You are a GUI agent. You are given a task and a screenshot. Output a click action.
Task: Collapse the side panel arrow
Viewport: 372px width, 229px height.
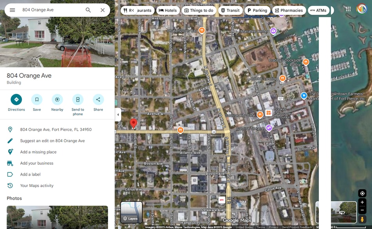118,114
